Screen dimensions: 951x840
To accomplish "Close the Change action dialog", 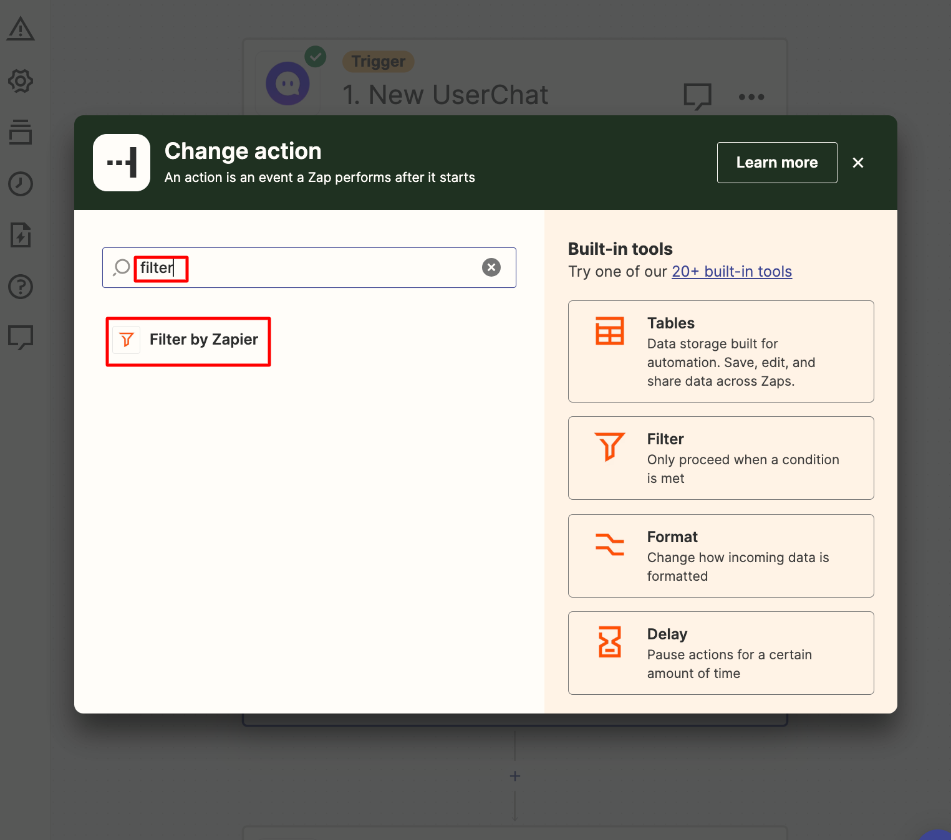I will (x=858, y=163).
